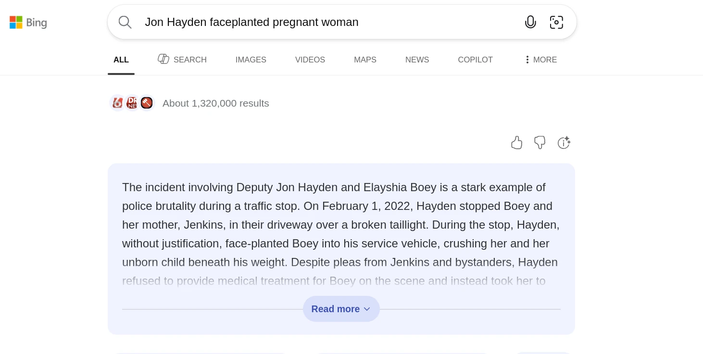Click the magnifying glass search icon

click(125, 22)
